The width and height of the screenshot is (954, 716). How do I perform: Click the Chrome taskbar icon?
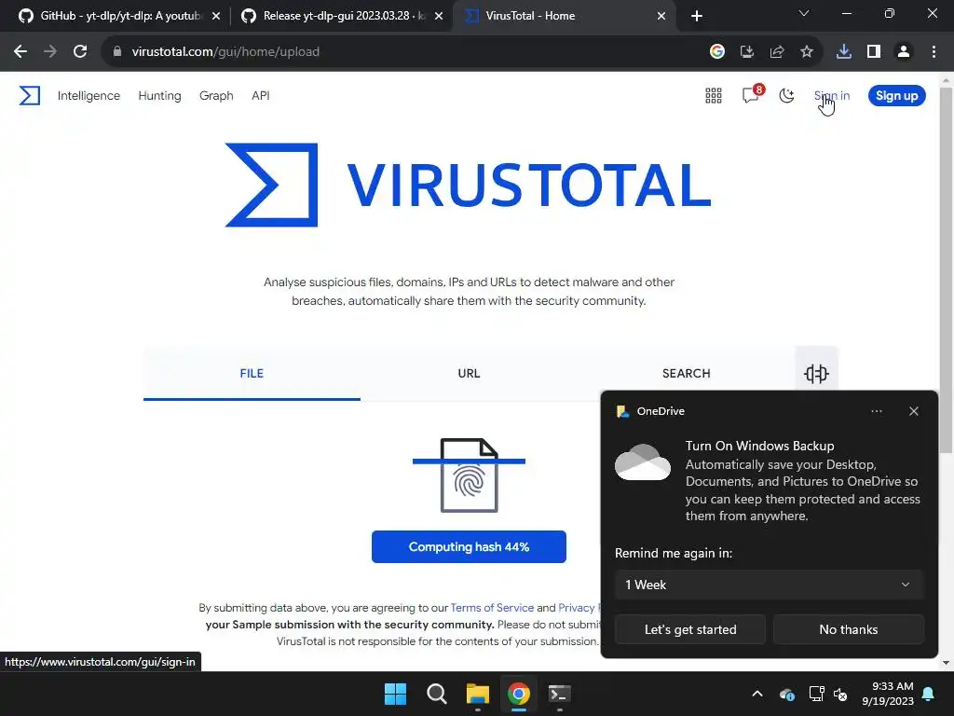pos(519,694)
